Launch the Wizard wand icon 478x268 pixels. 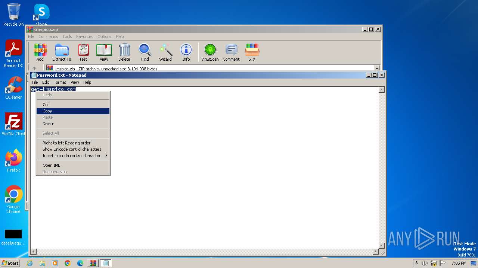pyautogui.click(x=165, y=52)
